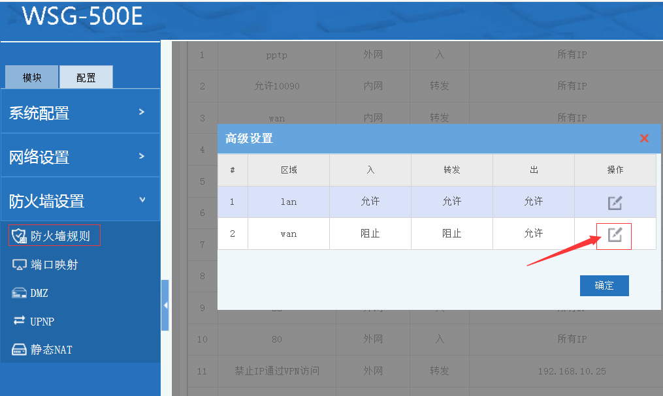Switch to the 模块 tab
Image resolution: width=663 pixels, height=396 pixels.
(32, 78)
